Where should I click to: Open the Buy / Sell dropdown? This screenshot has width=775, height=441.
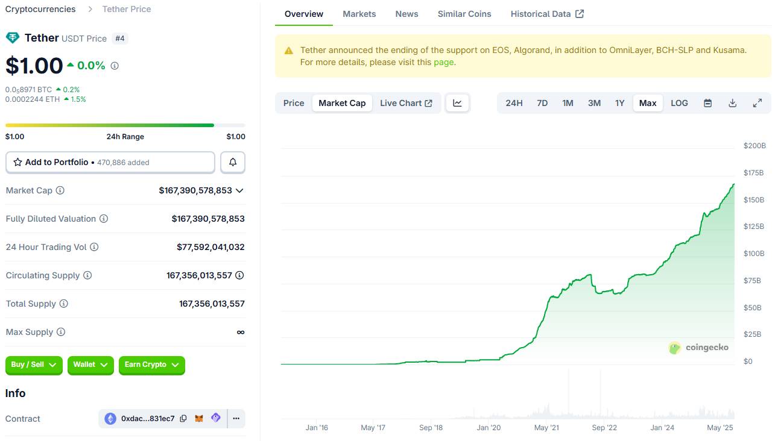(34, 364)
